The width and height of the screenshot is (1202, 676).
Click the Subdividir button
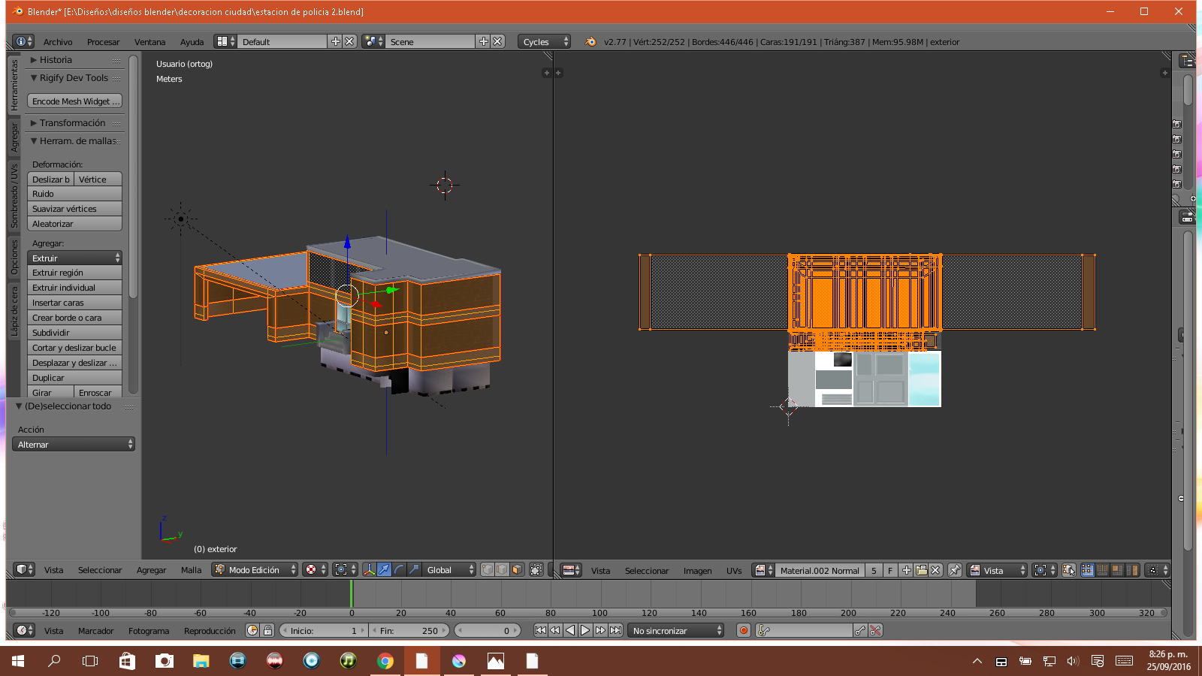(x=74, y=333)
